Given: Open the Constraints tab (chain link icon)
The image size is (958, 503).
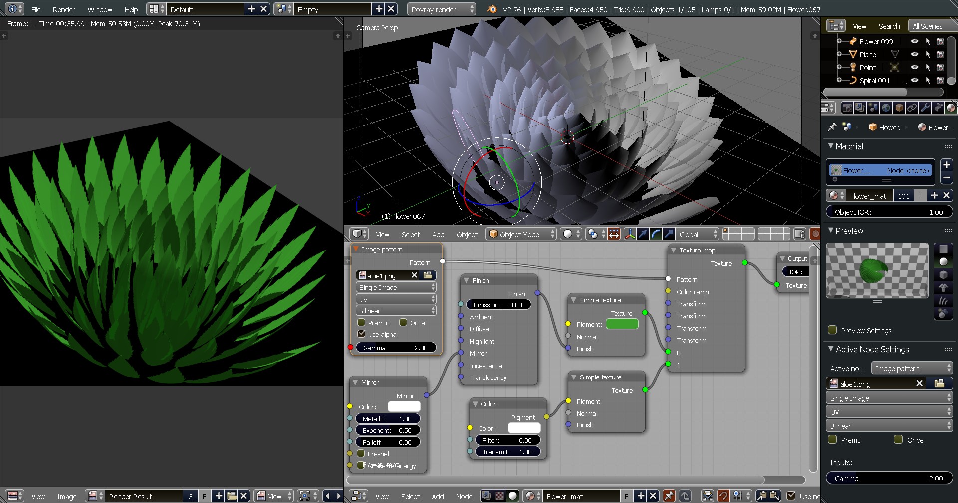Looking at the screenshot, I should click(912, 108).
